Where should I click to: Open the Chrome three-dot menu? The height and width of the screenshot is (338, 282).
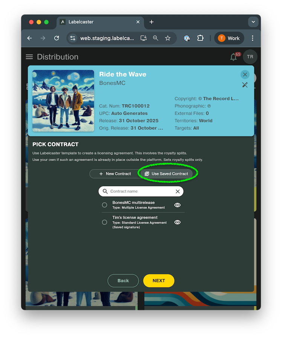pyautogui.click(x=253, y=38)
